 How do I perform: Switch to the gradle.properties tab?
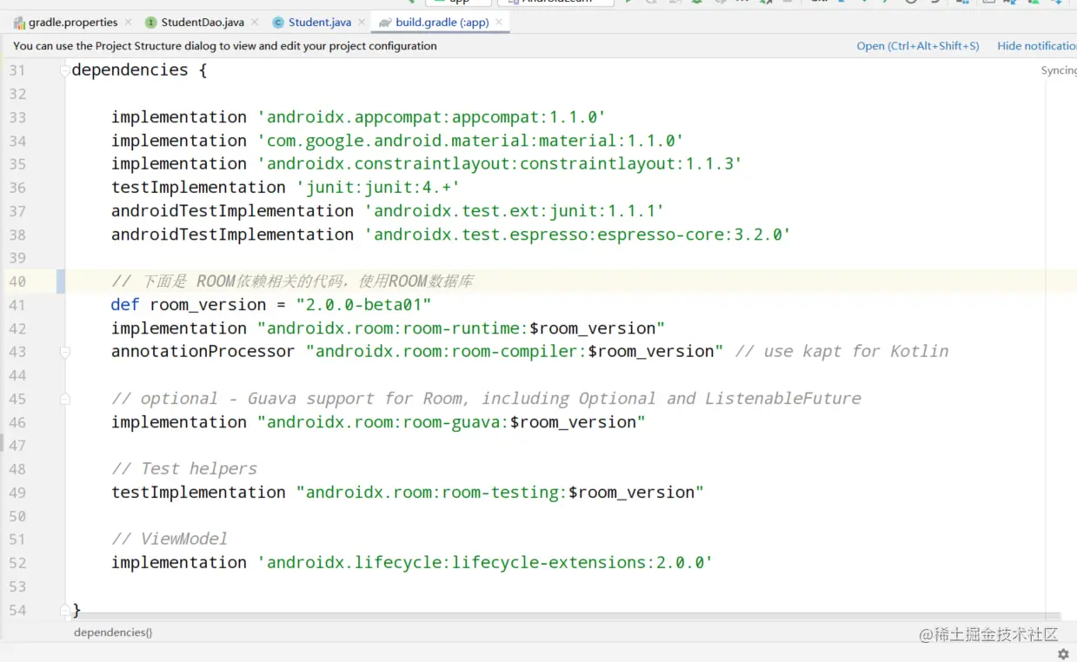tap(72, 22)
